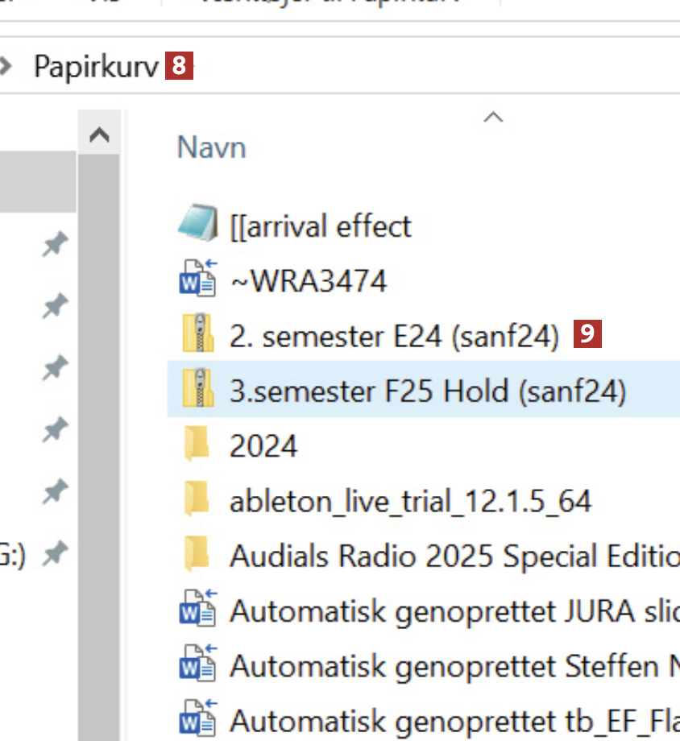Click the Word icon beside ~WRA3474

coord(197,280)
